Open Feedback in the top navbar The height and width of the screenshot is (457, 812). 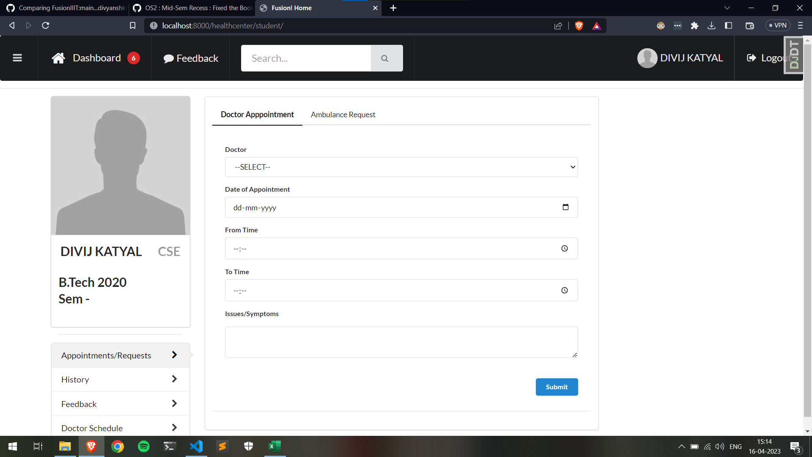pos(191,58)
